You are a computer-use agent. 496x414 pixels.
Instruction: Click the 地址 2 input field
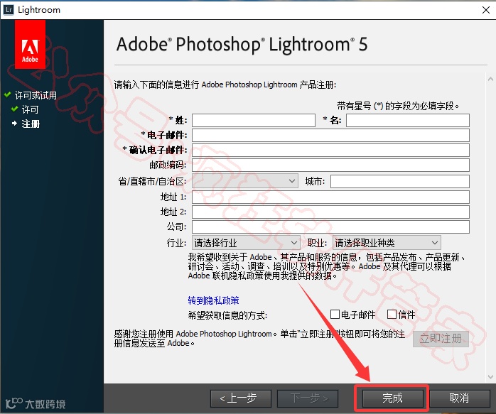[330, 212]
